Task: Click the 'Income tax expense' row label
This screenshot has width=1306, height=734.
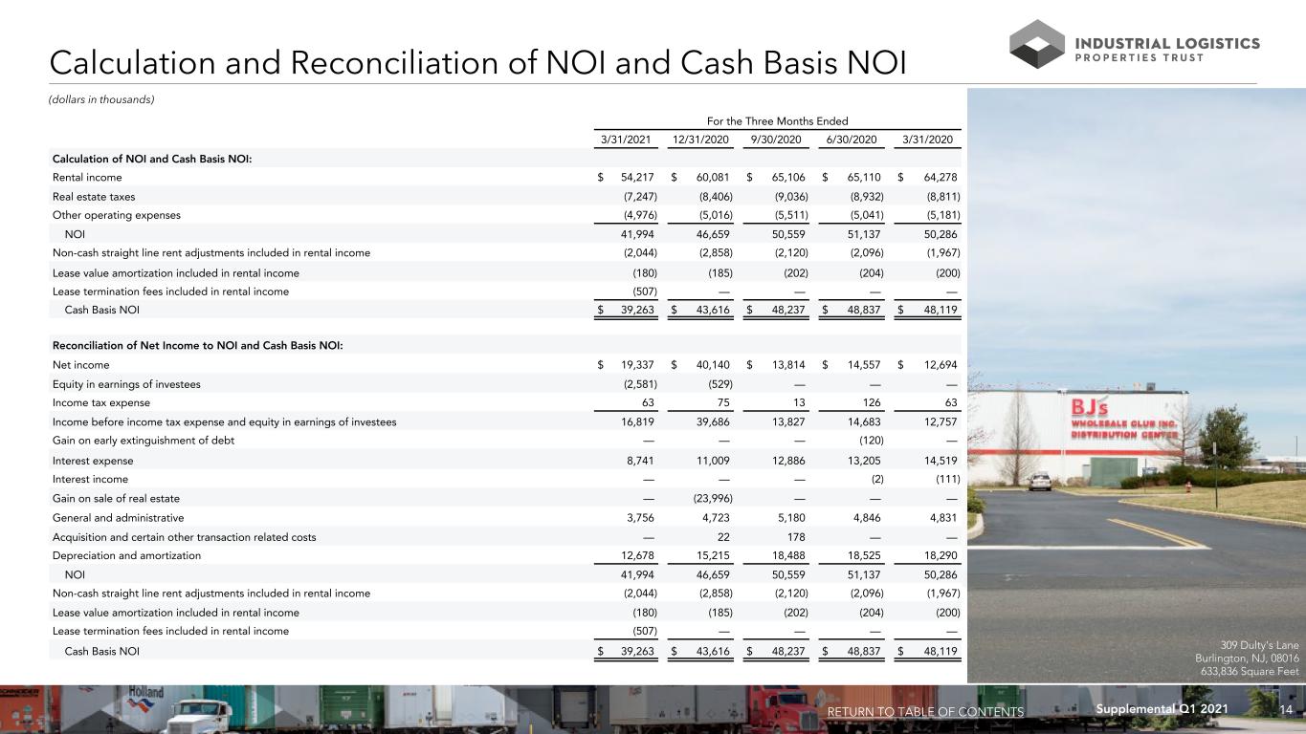Action: coord(100,403)
